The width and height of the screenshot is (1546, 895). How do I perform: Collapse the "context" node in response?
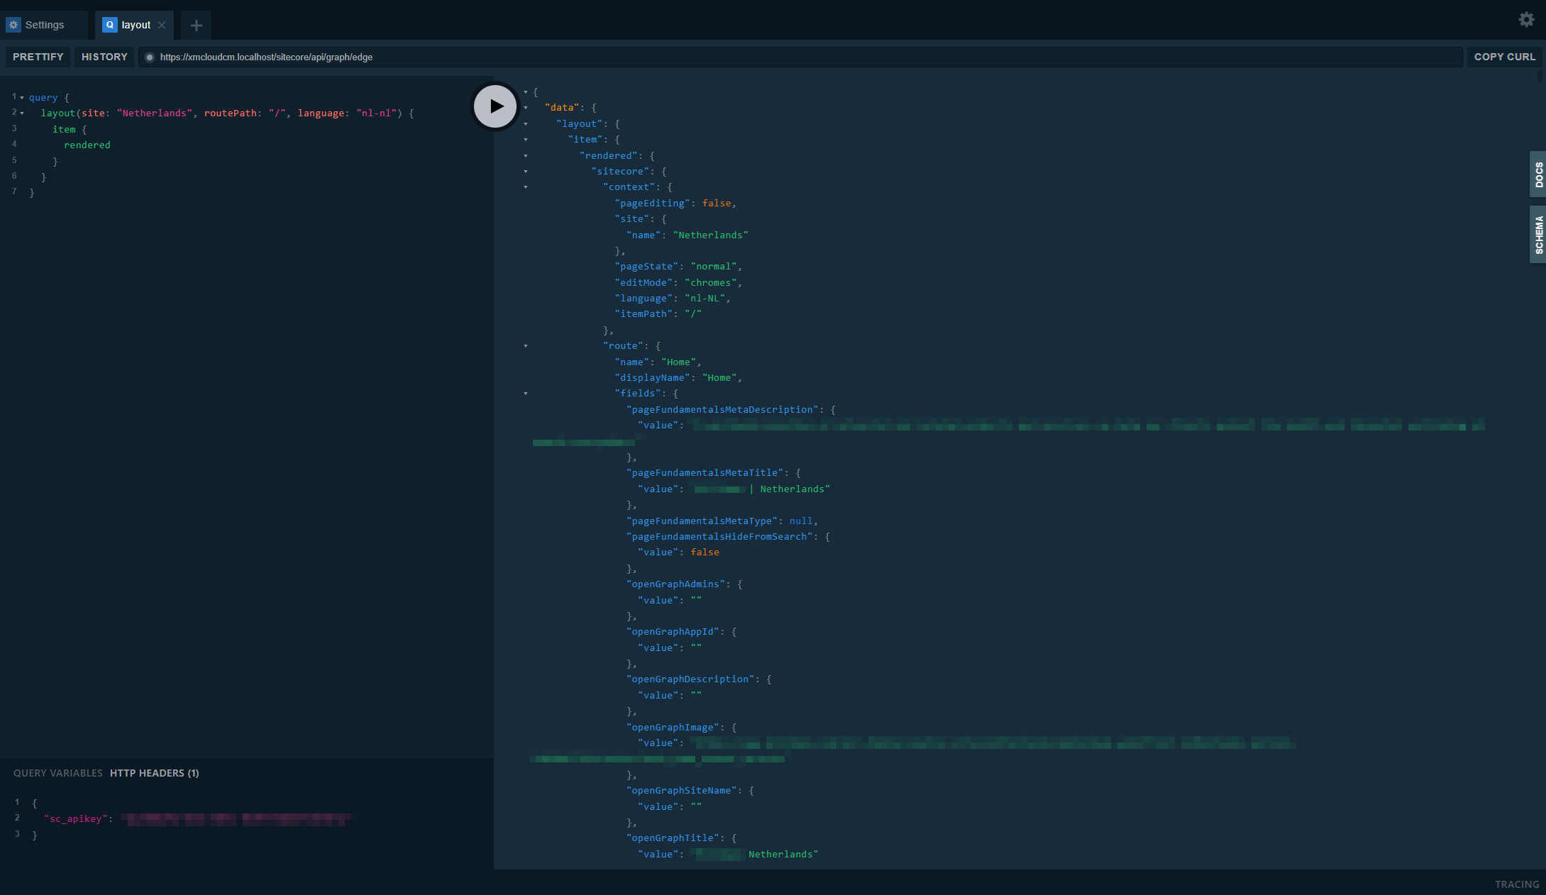(526, 187)
